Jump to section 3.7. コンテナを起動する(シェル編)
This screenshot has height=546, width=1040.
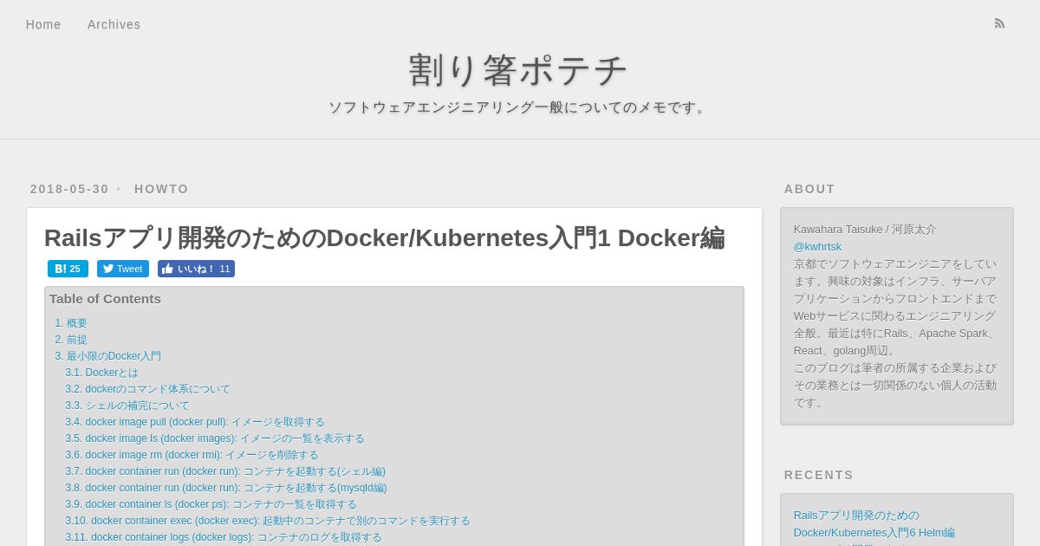click(225, 471)
